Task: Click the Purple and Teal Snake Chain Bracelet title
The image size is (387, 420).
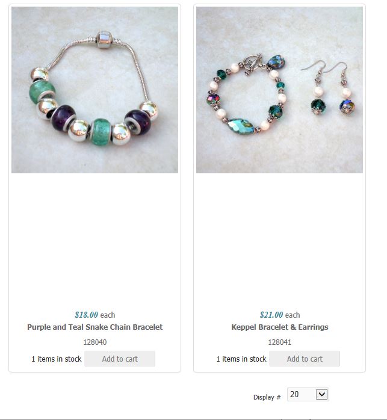Action: pos(95,327)
